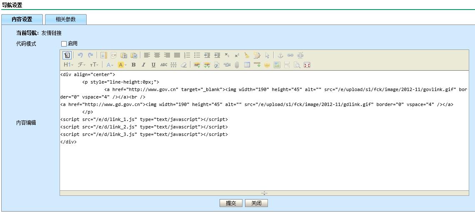The image size is (475, 212).
Task: Align text right
Action: [x=167, y=55]
